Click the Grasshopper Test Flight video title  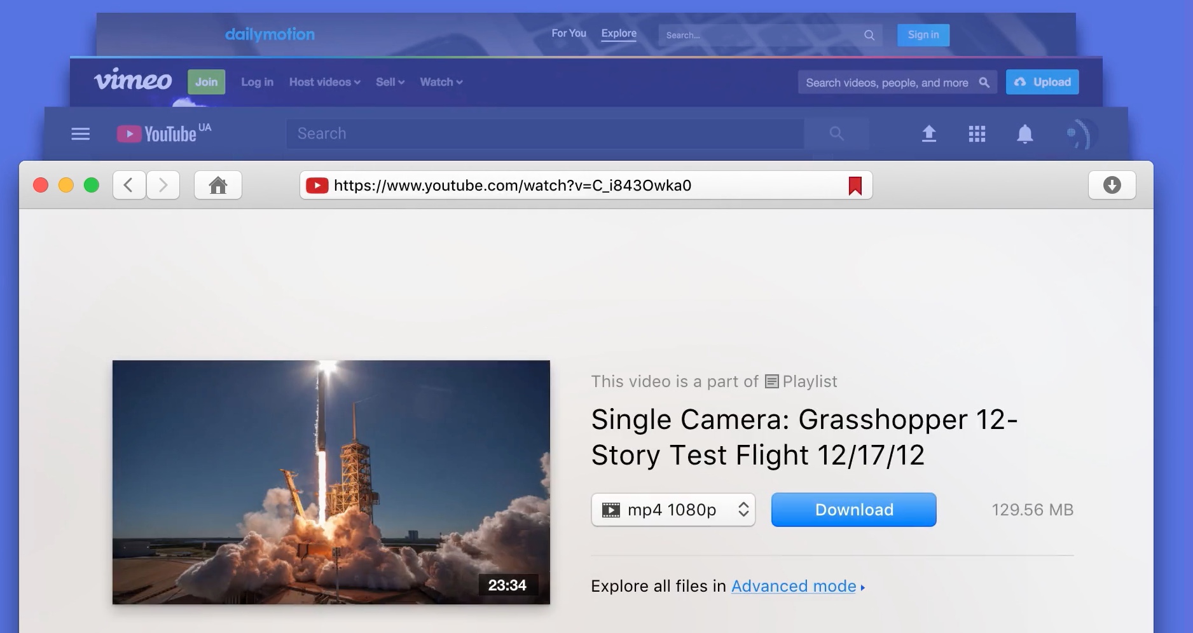[x=804, y=437]
